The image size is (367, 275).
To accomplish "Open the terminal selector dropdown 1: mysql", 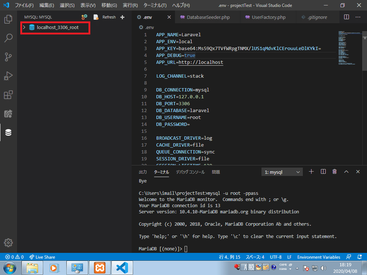I will tap(282, 172).
